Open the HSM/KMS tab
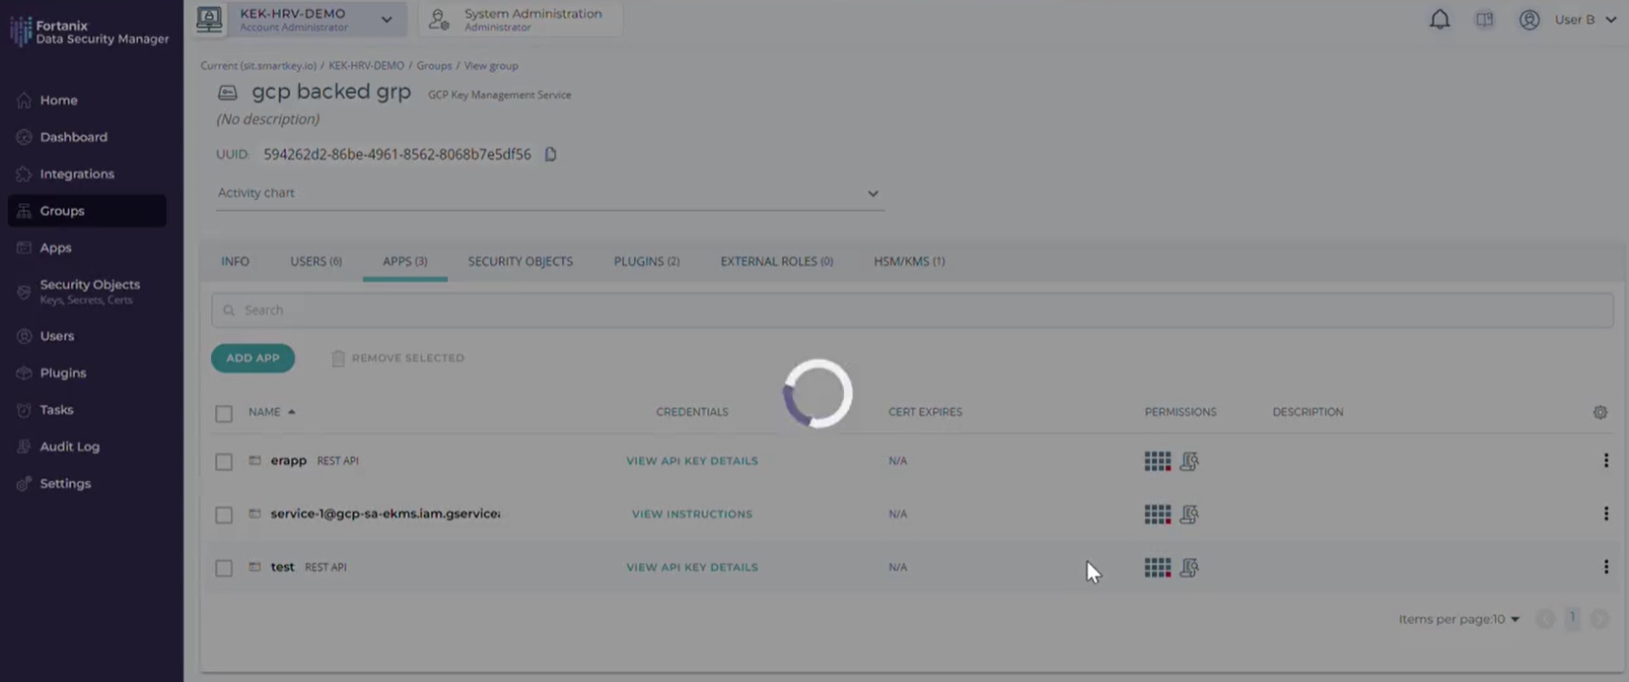1629x682 pixels. coord(908,261)
